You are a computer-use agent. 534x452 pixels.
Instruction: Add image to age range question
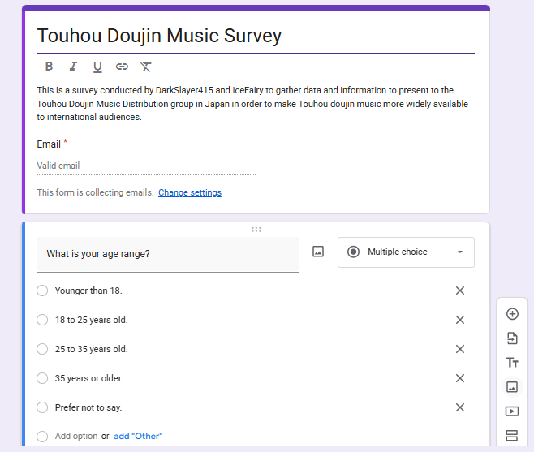pos(318,252)
